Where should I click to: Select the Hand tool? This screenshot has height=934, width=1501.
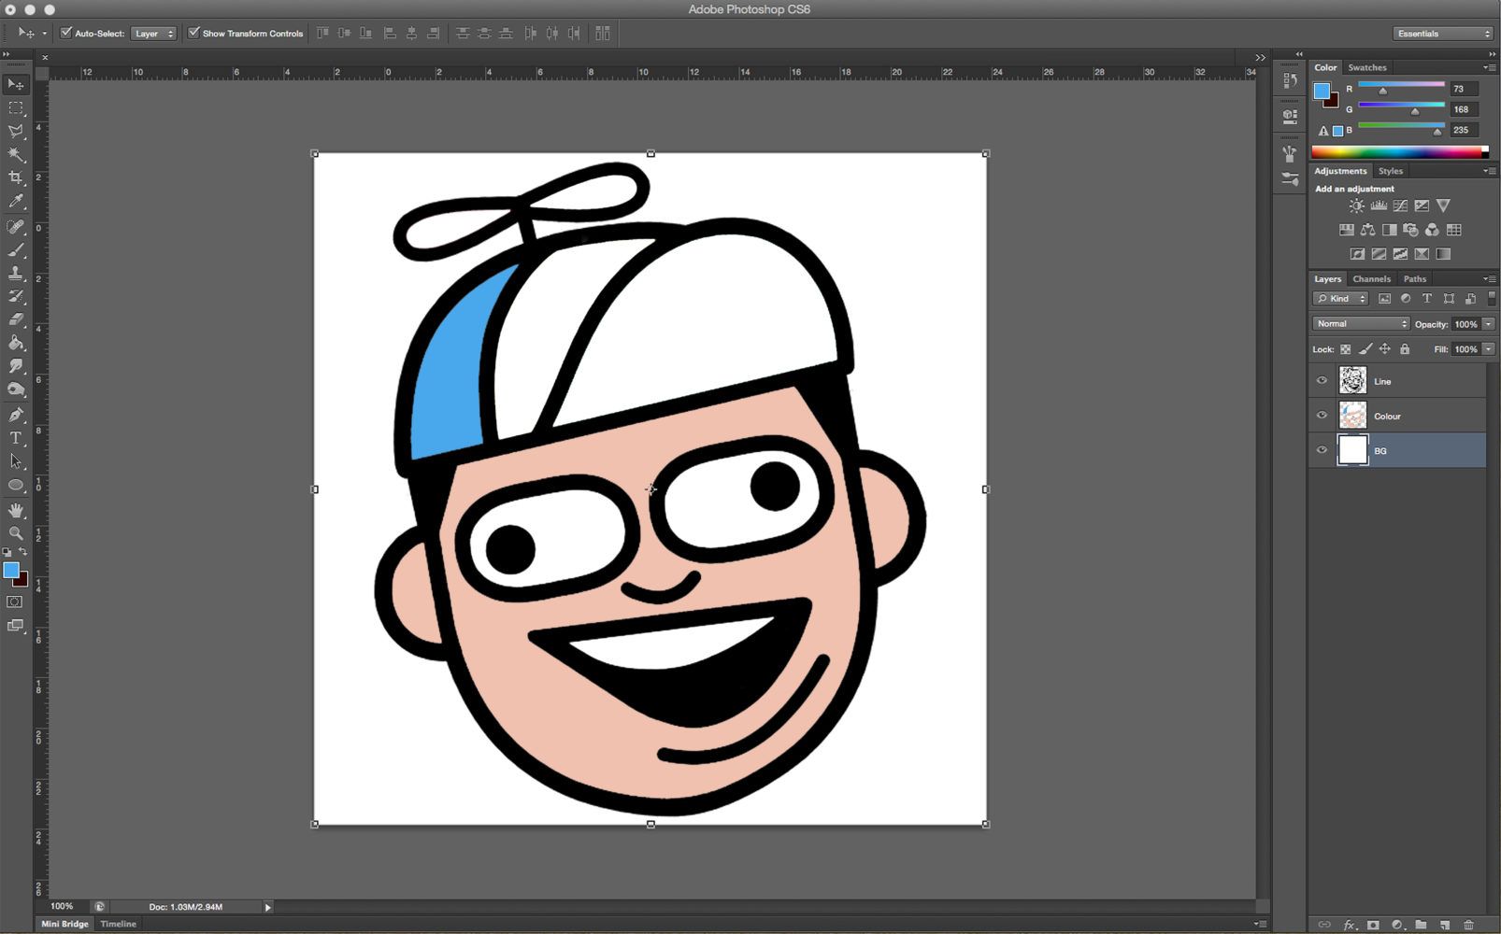tap(16, 510)
